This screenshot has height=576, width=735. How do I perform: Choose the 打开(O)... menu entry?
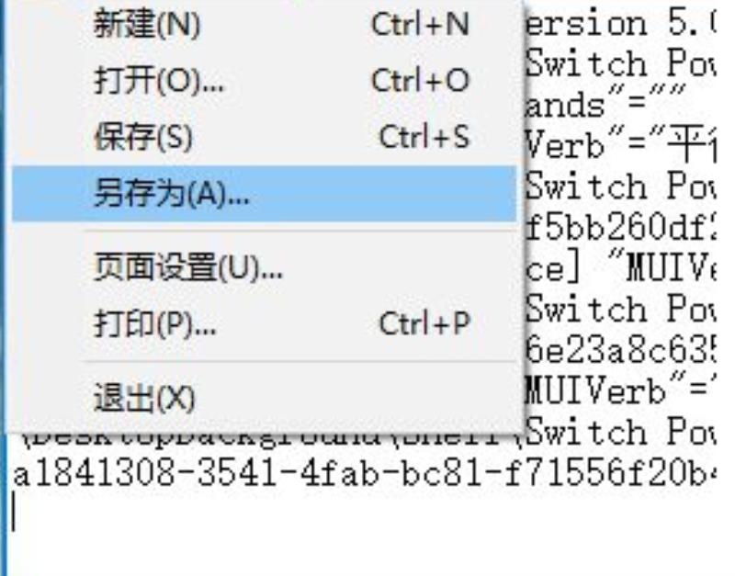[264, 81]
